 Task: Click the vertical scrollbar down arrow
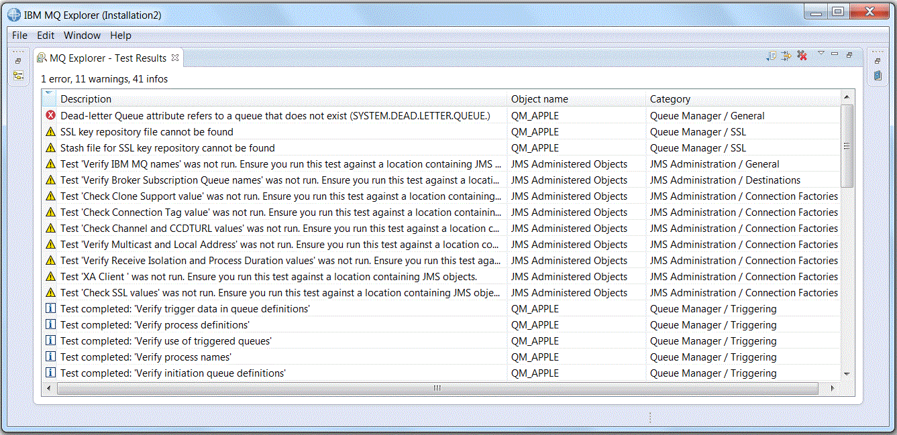pyautogui.click(x=847, y=374)
